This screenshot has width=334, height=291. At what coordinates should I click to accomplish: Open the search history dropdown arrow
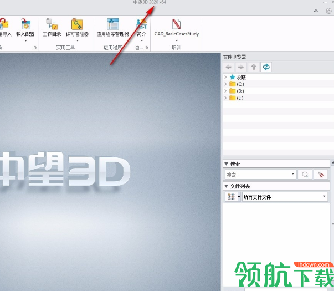[293, 173]
